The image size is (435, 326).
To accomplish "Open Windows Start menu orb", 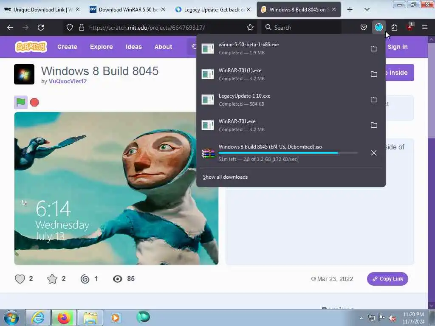I will pyautogui.click(x=11, y=318).
